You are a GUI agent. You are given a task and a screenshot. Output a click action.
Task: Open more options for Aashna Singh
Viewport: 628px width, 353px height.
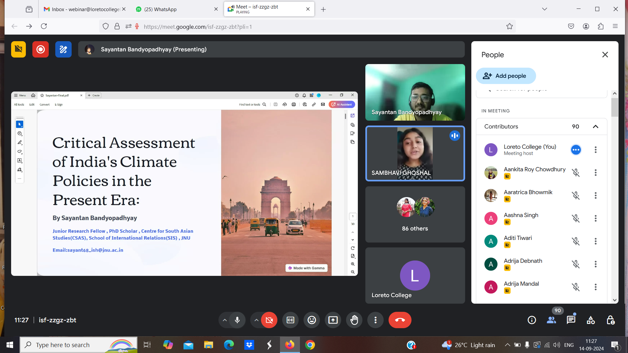point(595,218)
